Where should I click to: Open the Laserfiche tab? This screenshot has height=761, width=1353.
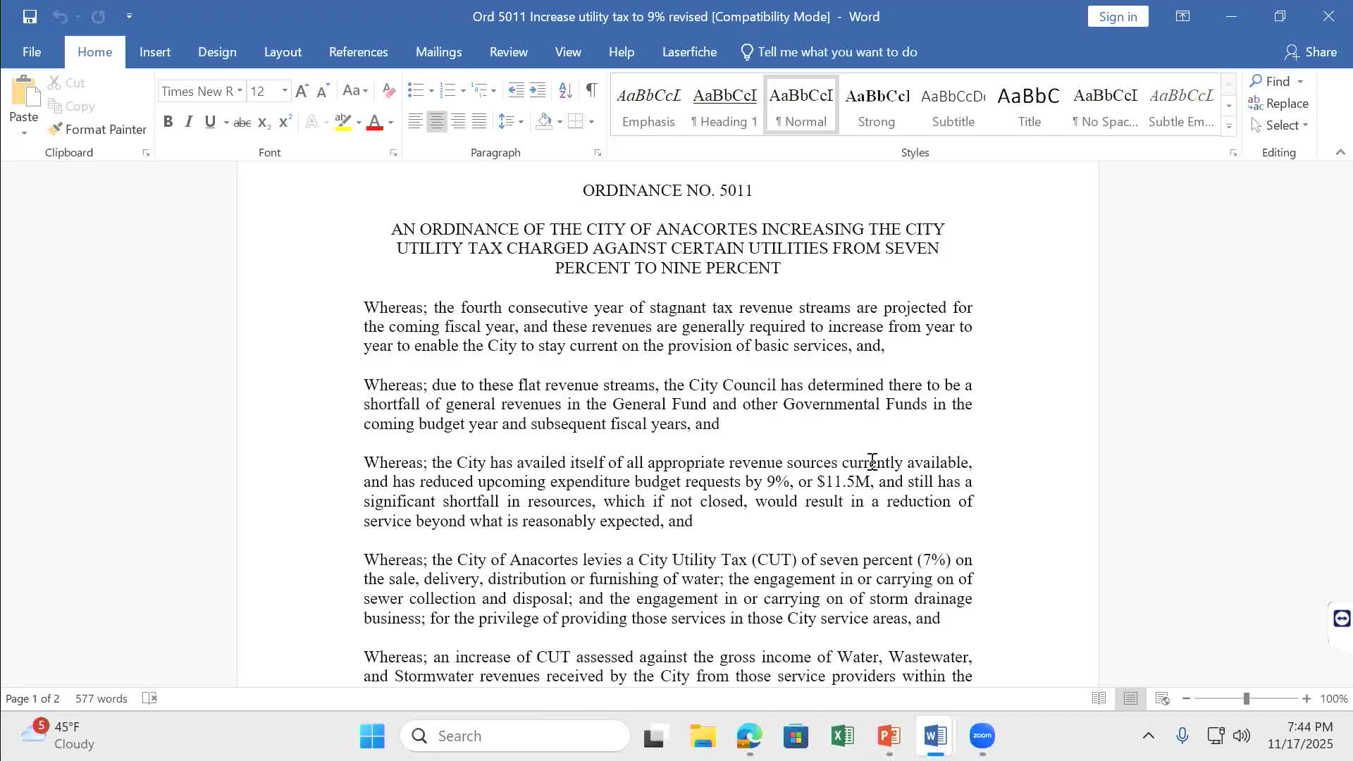(x=689, y=51)
